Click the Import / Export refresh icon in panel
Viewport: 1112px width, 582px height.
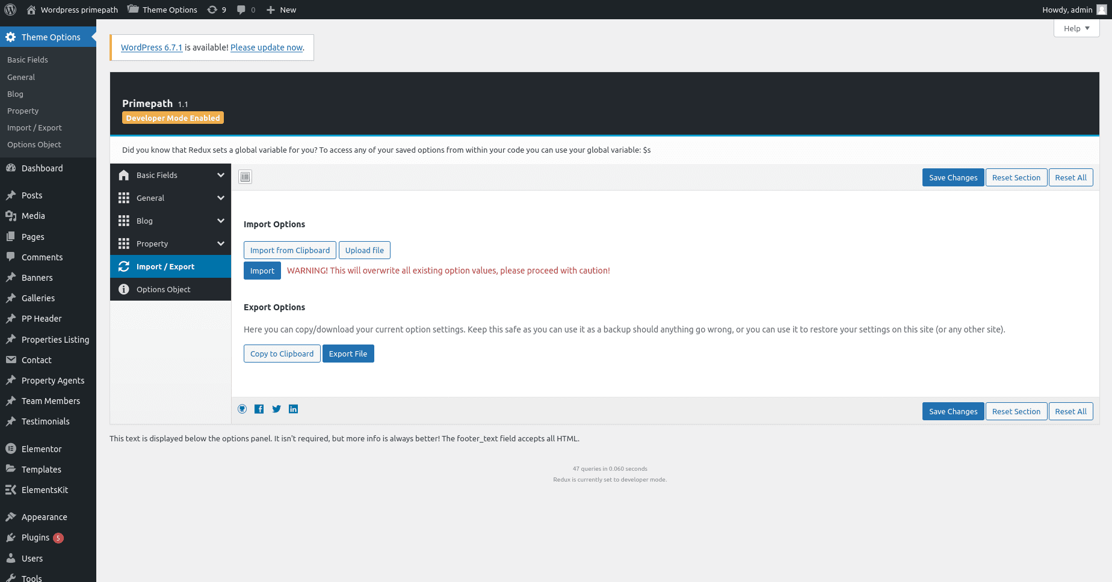coord(124,266)
